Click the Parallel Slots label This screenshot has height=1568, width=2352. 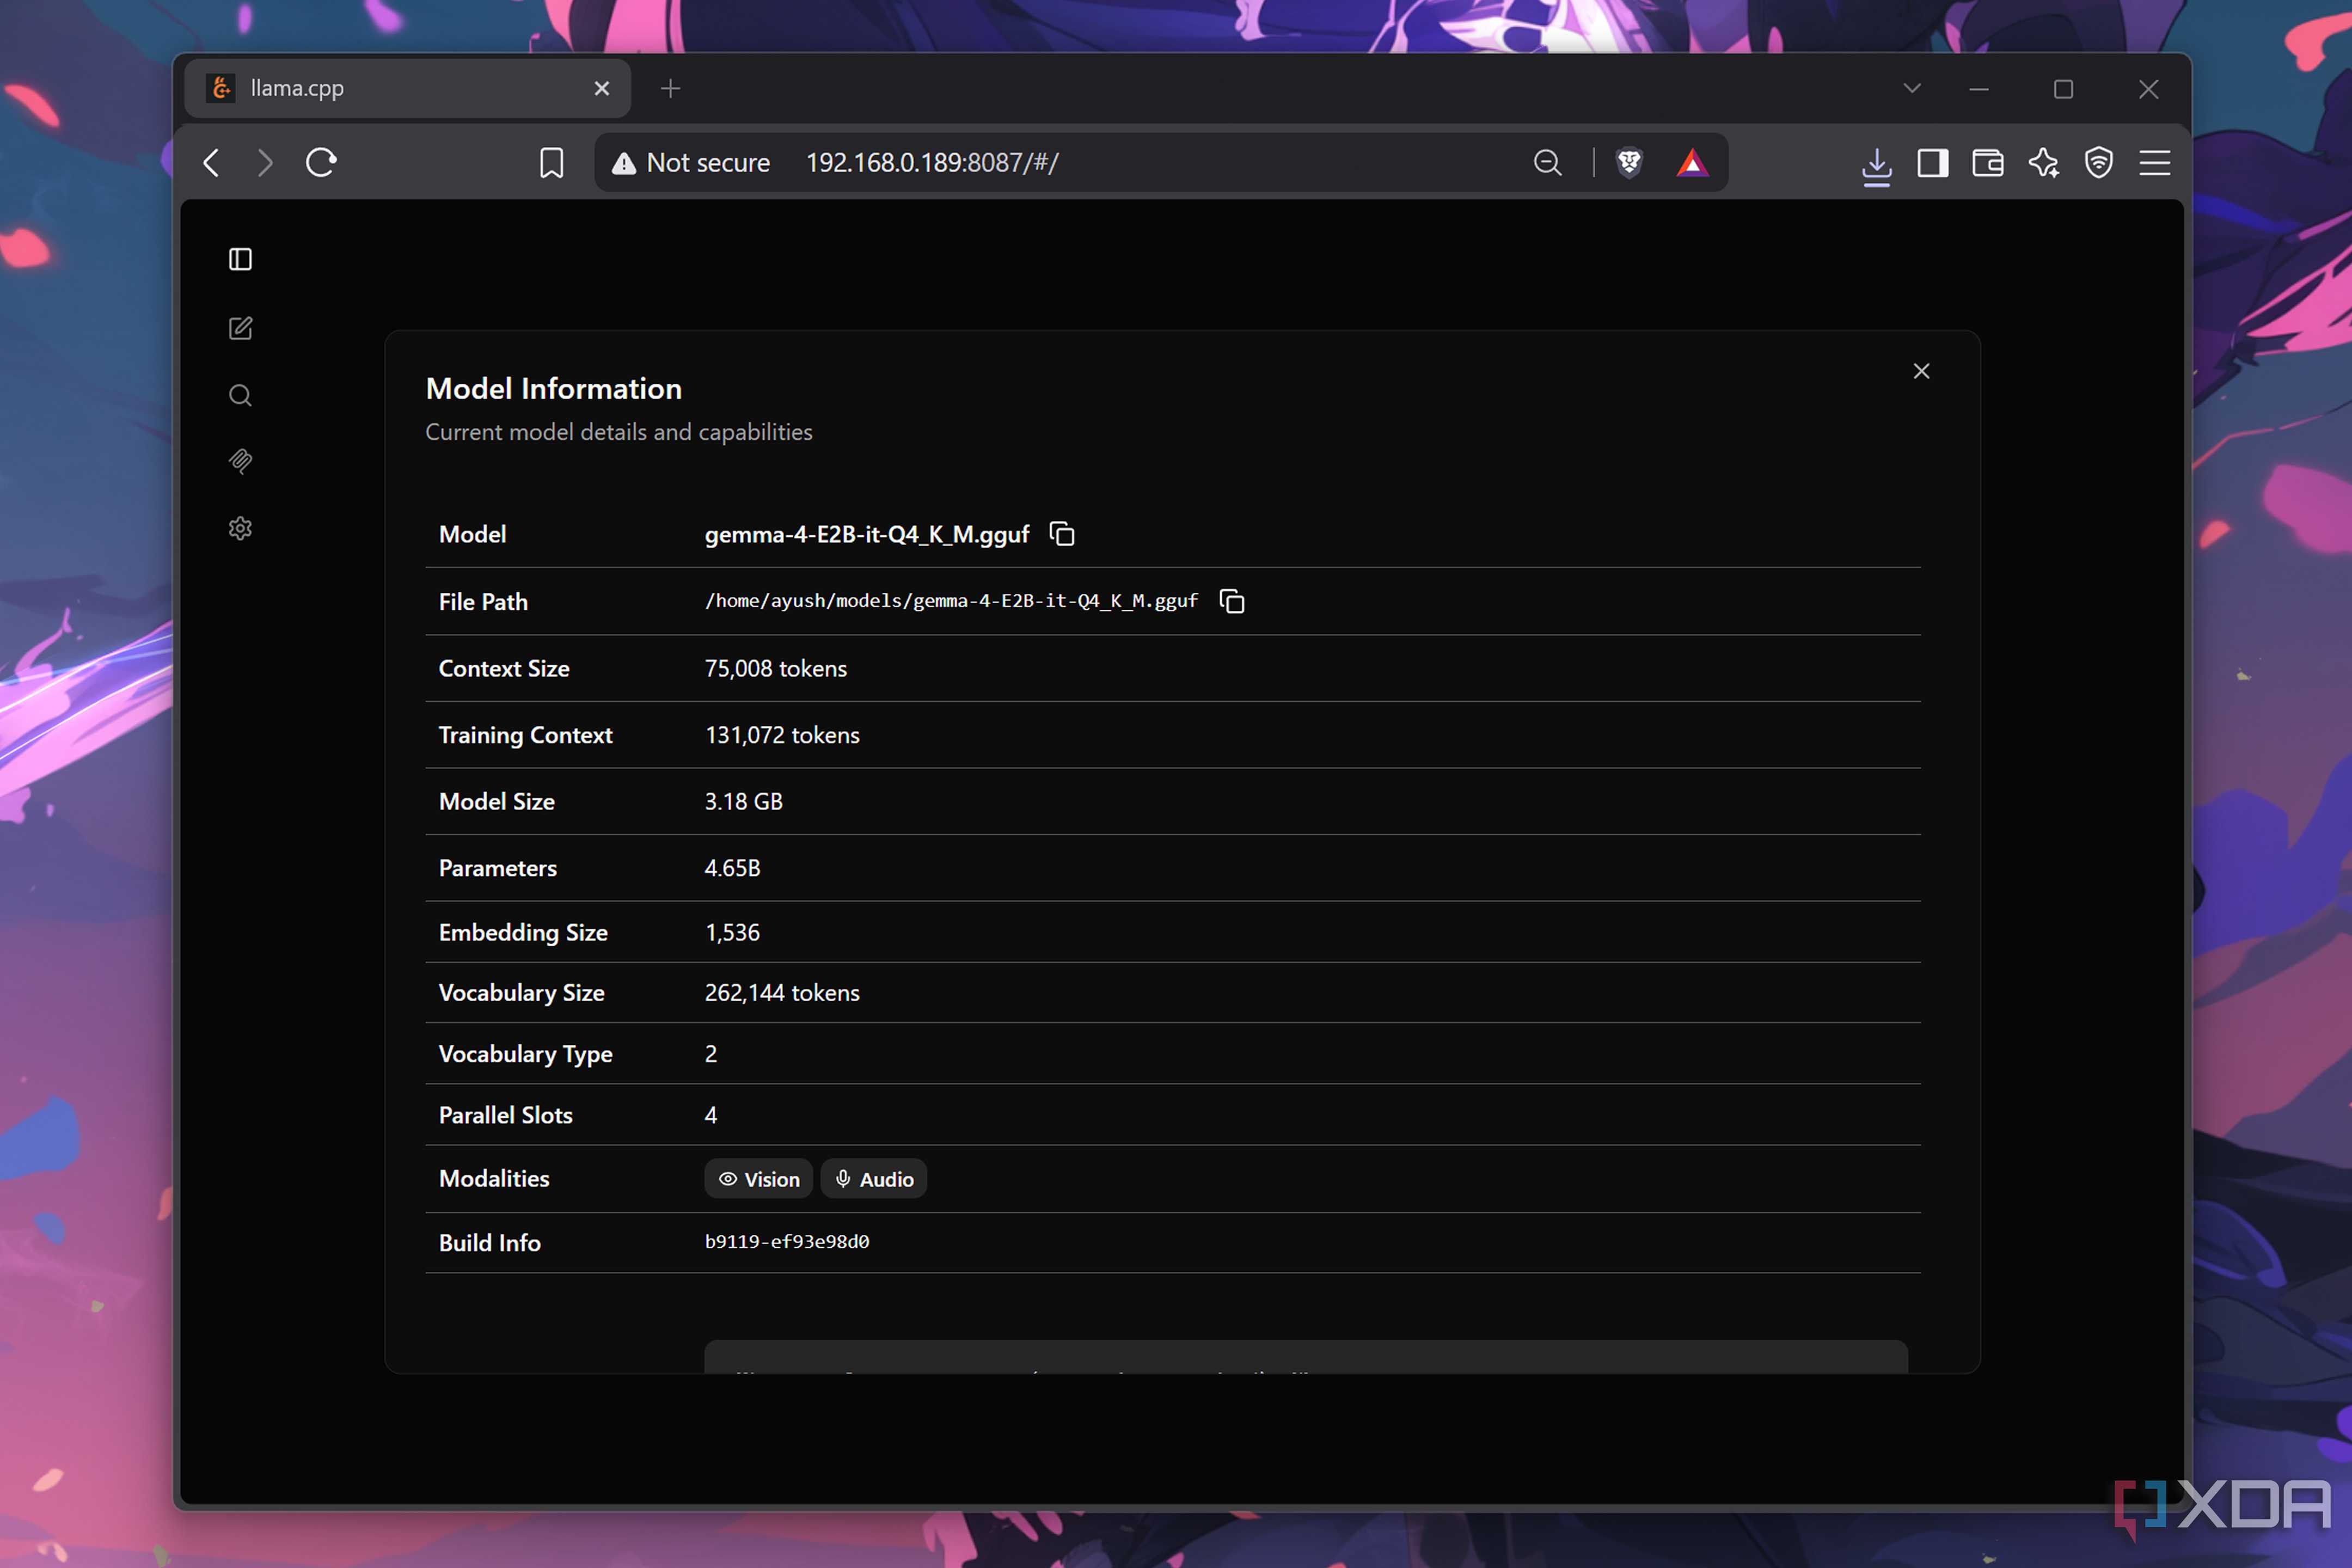(506, 1115)
